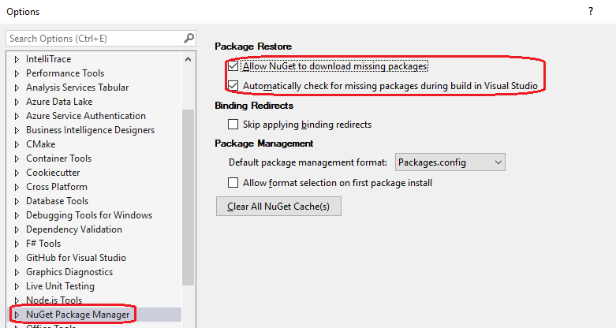
Task: Select Live Unit Testing category
Action: 60,286
